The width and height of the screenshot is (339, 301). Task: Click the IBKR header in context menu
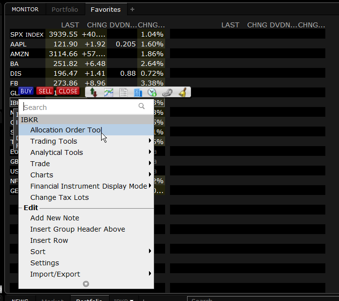point(86,120)
